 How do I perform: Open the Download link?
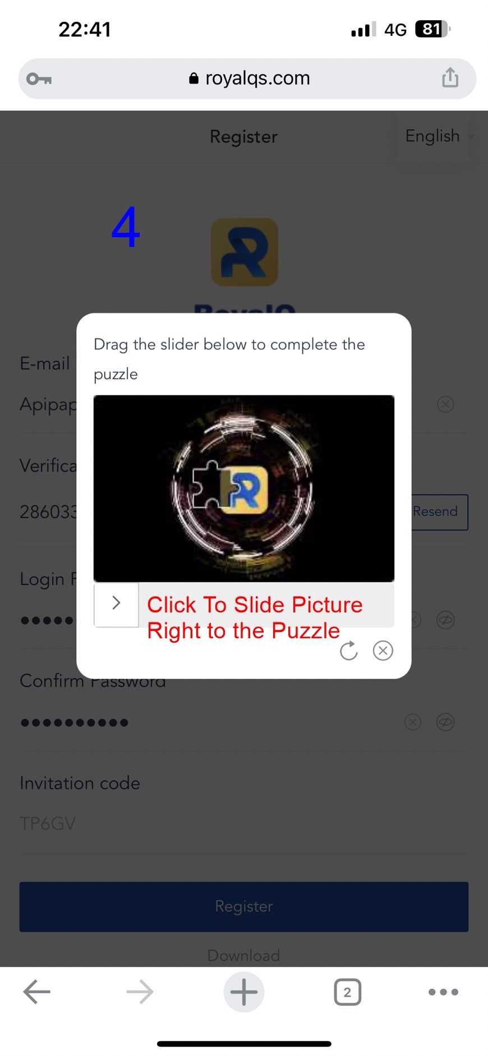coord(243,955)
